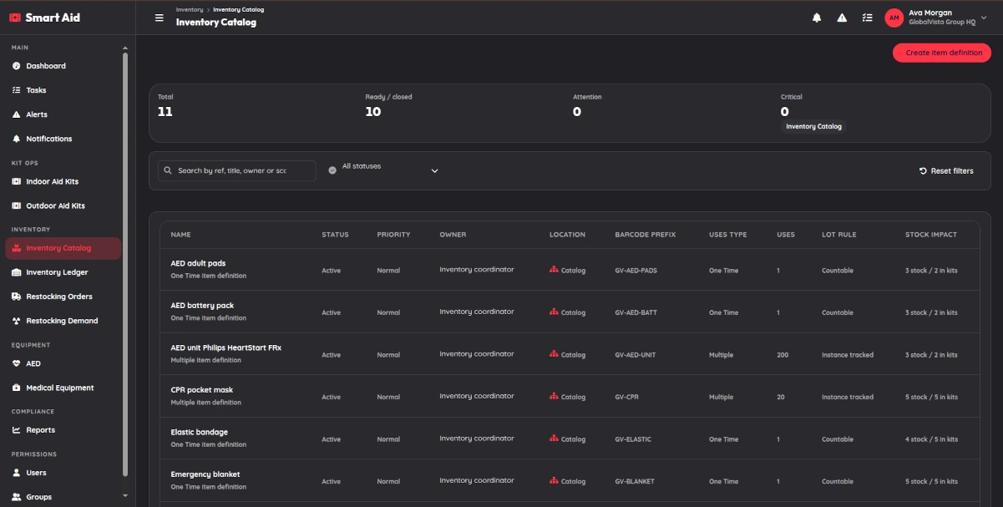Click the Medical Equipment kit icon
The image size is (1003, 507).
(17, 388)
